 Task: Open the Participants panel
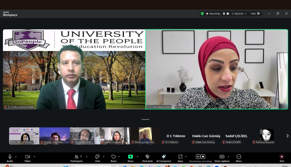[76, 157]
